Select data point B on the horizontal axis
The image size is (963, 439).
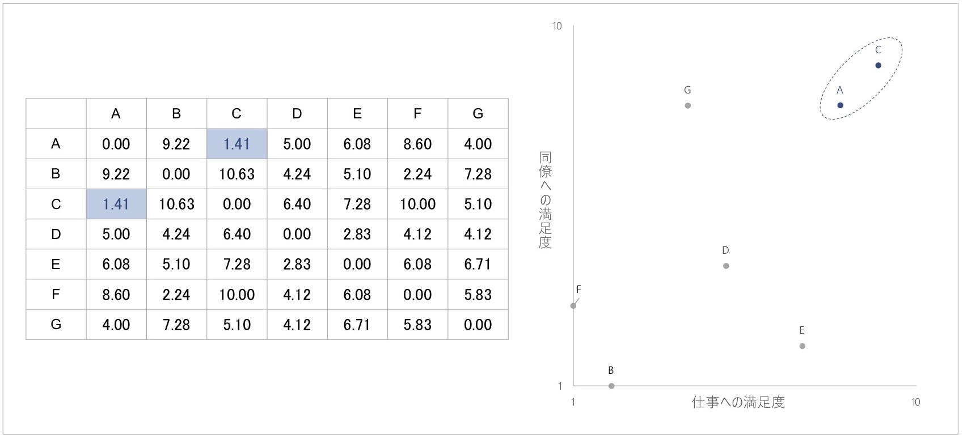tap(611, 386)
